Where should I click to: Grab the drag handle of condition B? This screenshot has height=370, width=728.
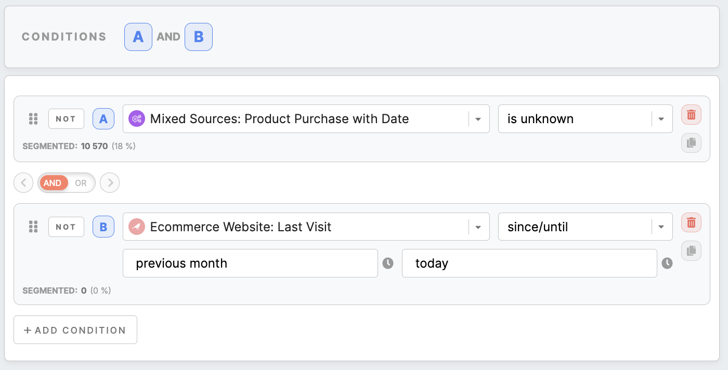pyautogui.click(x=33, y=227)
